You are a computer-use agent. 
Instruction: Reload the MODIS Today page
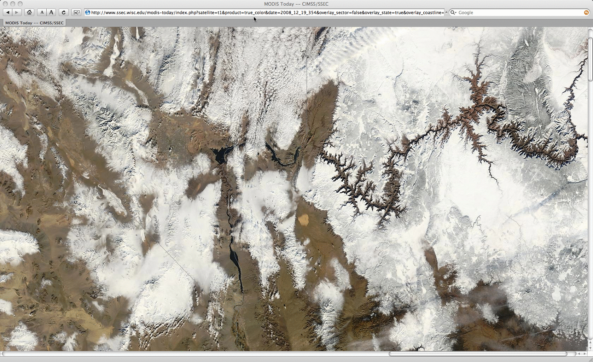[x=64, y=12]
